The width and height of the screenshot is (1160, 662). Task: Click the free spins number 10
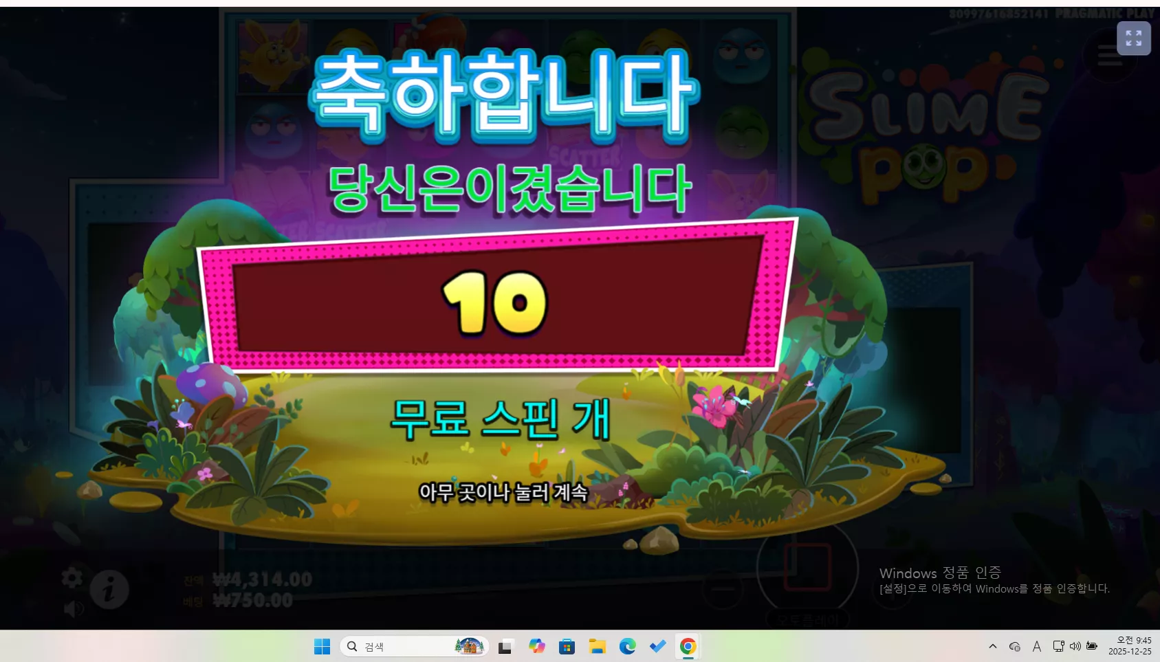(494, 302)
